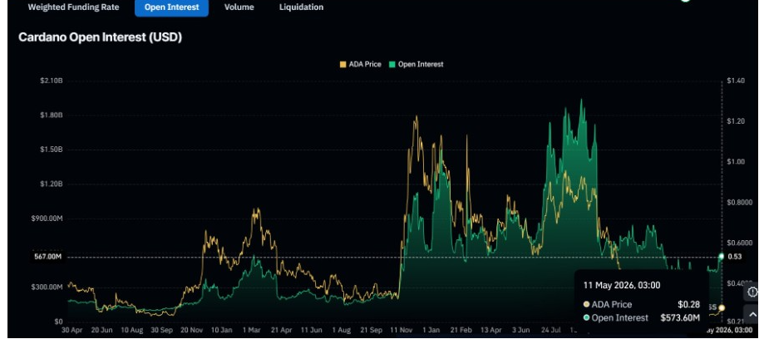Screen dimensions: 759x339
Task: Click the 21 Apr date label
Action: pyautogui.click(x=281, y=331)
